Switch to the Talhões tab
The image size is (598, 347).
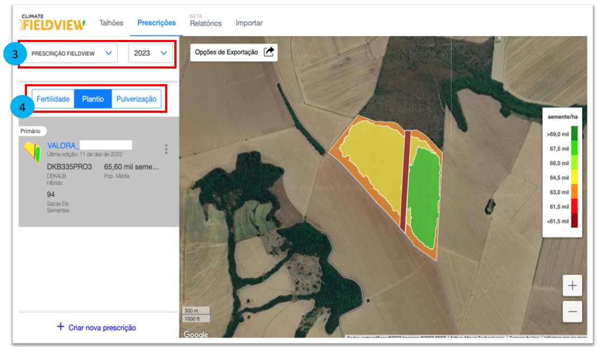pyautogui.click(x=111, y=23)
